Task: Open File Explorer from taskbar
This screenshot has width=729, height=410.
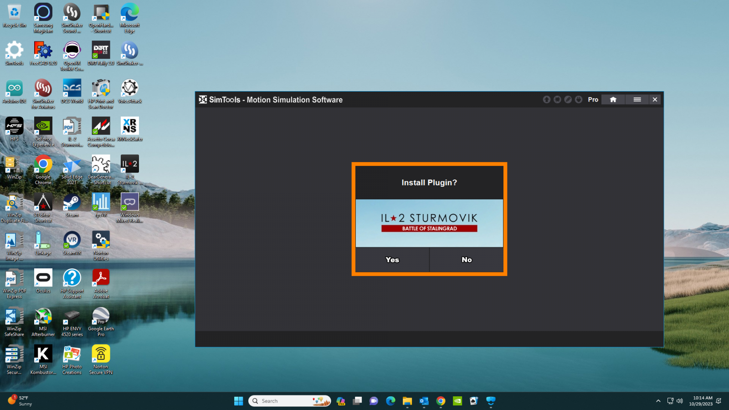Action: click(x=407, y=401)
